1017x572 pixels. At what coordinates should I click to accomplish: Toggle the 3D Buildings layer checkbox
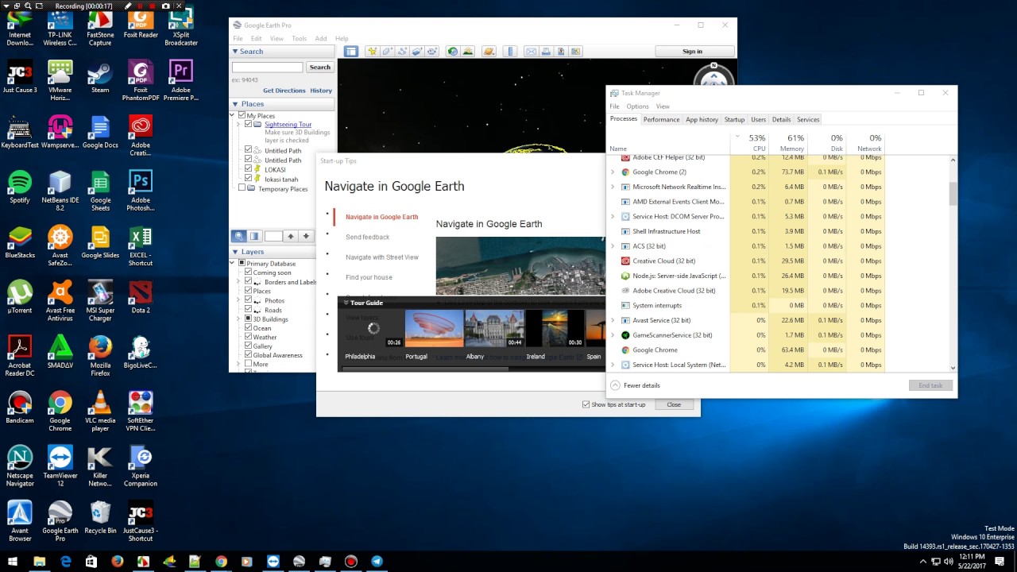pyautogui.click(x=249, y=319)
